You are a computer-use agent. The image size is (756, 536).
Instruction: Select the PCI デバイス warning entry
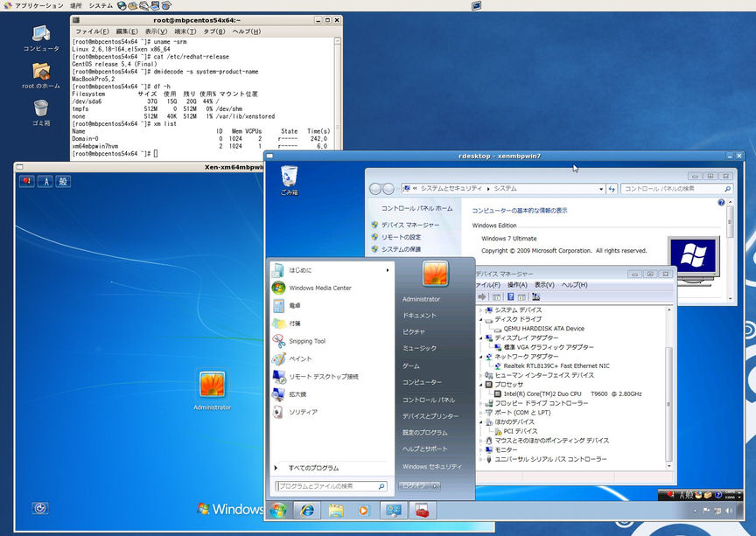[x=521, y=431]
